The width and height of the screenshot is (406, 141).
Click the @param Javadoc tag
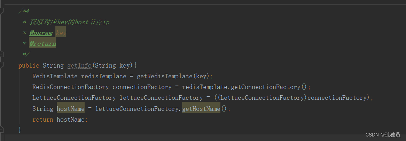(41, 33)
